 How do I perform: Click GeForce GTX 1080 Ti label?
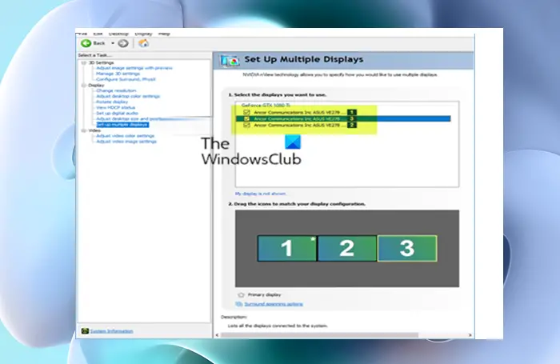266,106
